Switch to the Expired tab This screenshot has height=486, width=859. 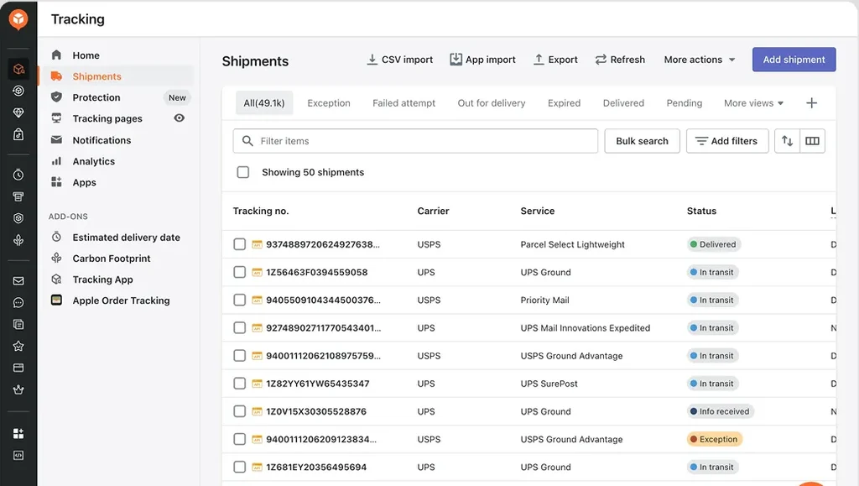(564, 103)
